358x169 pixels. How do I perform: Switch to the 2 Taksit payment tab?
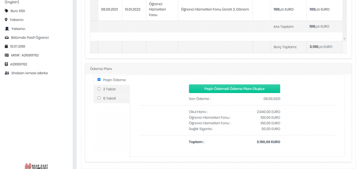tap(111, 89)
